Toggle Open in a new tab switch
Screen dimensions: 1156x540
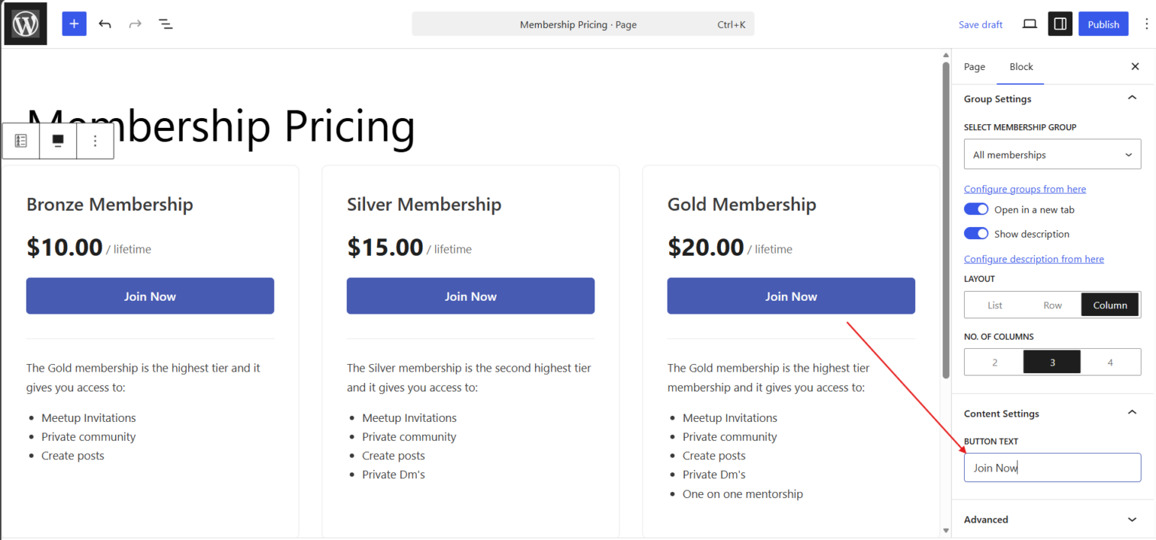[976, 209]
